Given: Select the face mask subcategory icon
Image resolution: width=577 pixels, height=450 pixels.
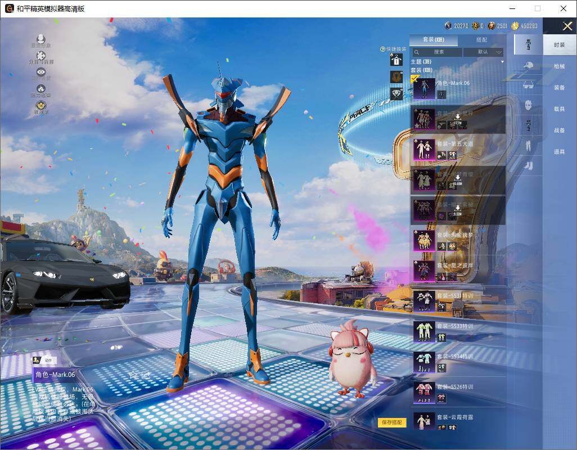Looking at the screenshot, I should tap(529, 105).
